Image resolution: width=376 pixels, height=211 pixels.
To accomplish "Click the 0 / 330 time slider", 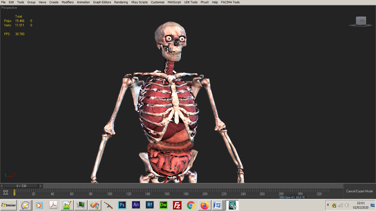I will [21, 186].
